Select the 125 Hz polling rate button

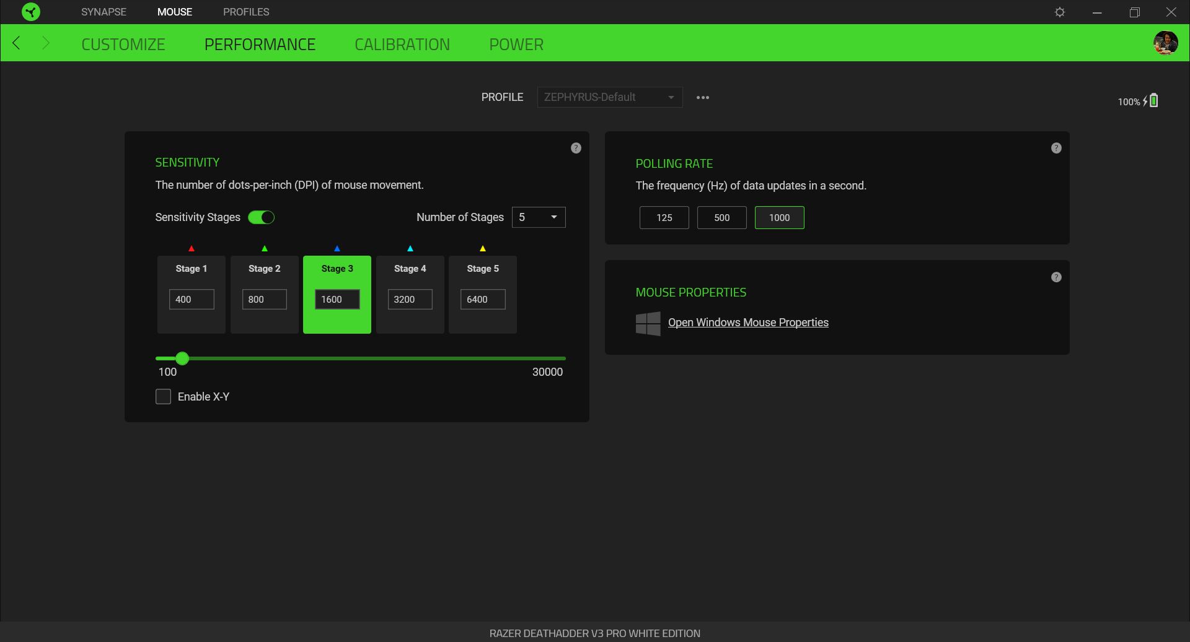click(664, 217)
